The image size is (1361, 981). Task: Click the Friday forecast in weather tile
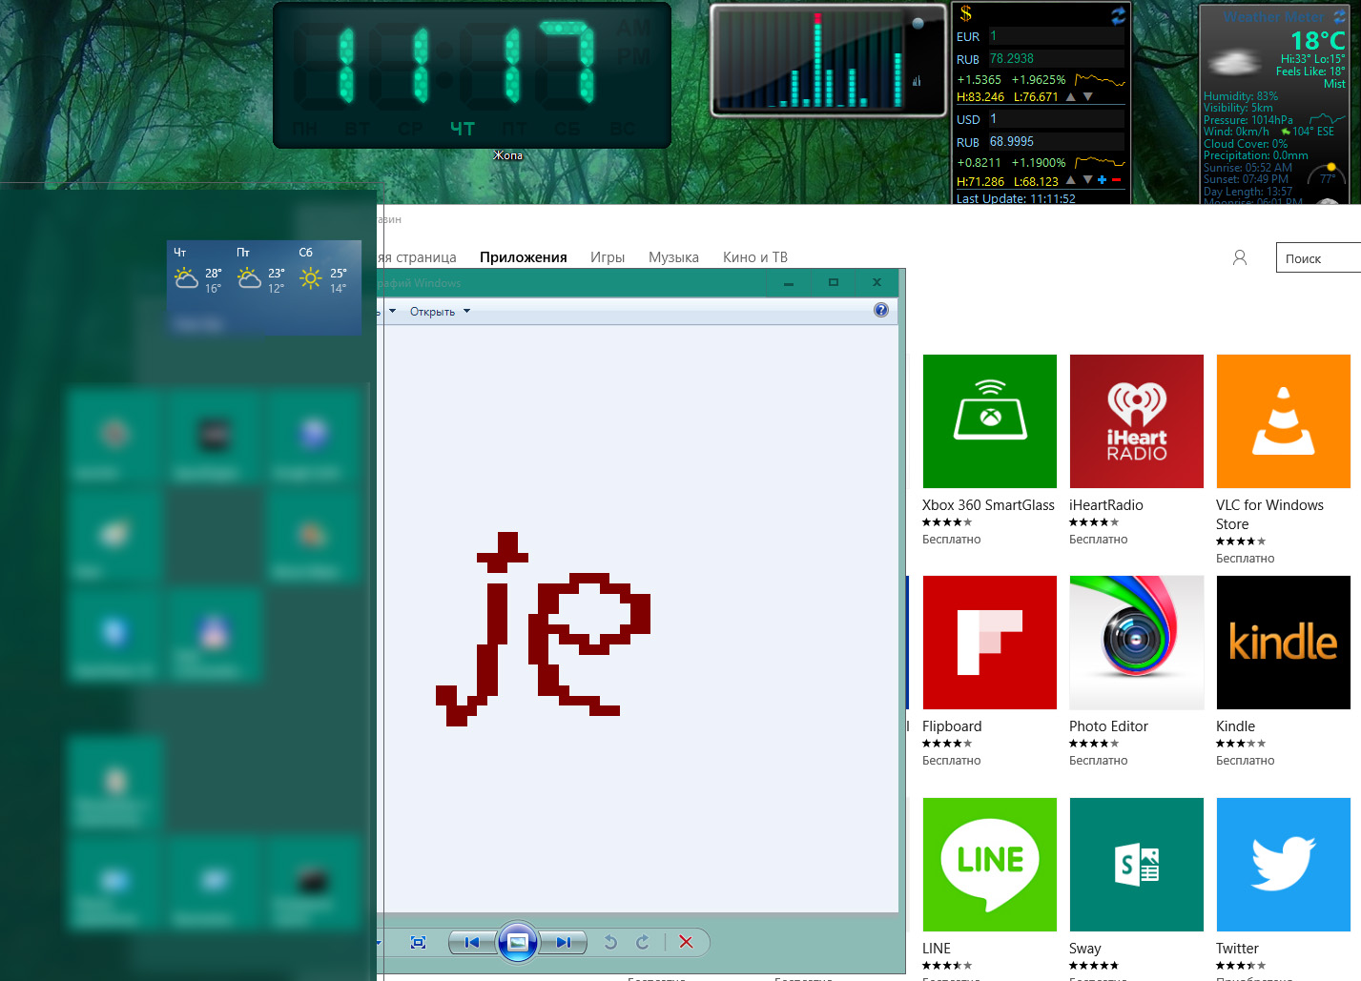pyautogui.click(x=261, y=271)
